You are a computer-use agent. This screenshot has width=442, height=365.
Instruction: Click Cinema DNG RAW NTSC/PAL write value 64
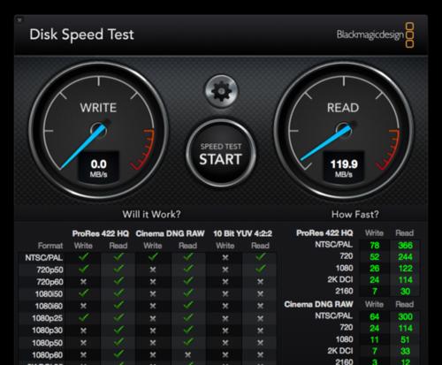click(x=375, y=316)
